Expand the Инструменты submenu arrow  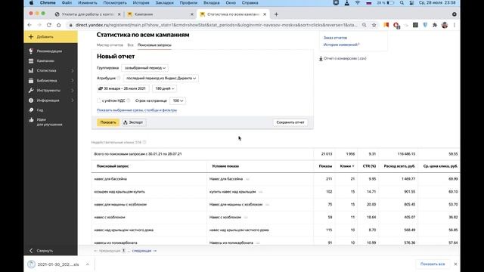[x=73, y=91]
